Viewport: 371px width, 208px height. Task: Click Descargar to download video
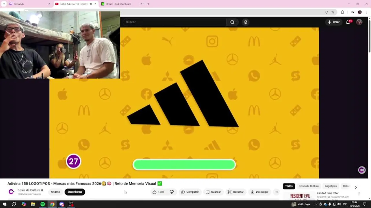tap(259, 192)
